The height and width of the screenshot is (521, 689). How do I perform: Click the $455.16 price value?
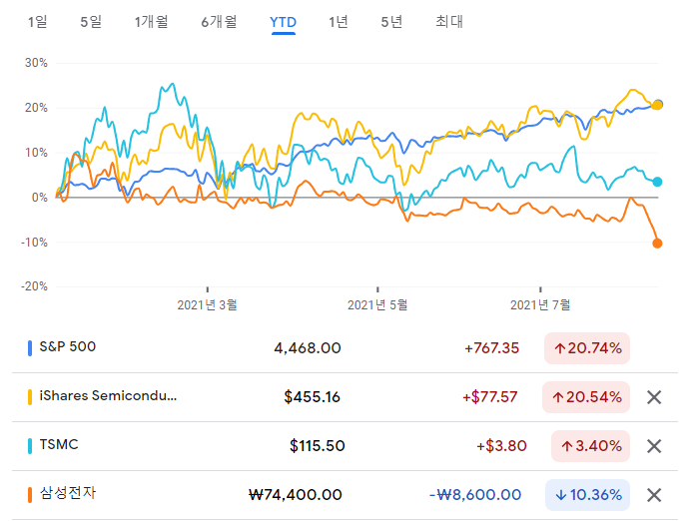click(x=312, y=397)
